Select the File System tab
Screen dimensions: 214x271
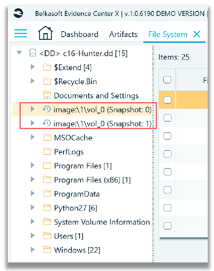(x=168, y=34)
